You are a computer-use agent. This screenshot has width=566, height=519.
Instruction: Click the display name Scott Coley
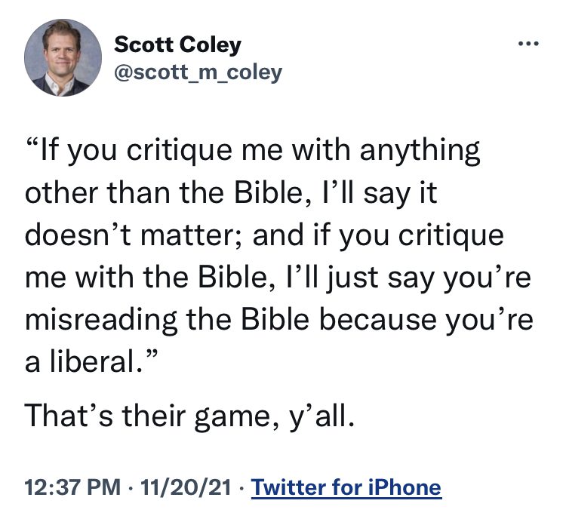(177, 45)
